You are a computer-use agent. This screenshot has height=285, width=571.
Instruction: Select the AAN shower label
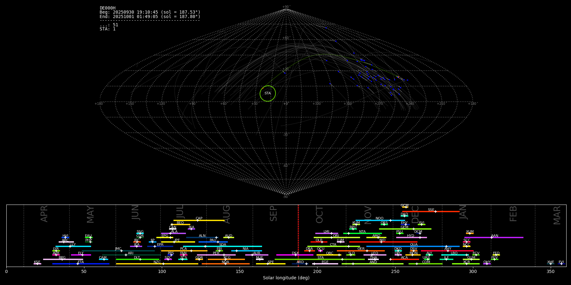pos(495,236)
